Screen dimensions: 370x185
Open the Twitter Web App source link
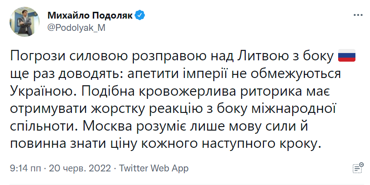(x=154, y=168)
